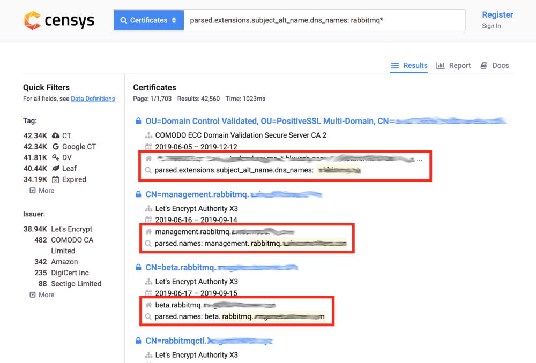Select Let's Encrypt Authority X3 under CN=management.rabbitmq
536x363 pixels.
tap(197, 209)
